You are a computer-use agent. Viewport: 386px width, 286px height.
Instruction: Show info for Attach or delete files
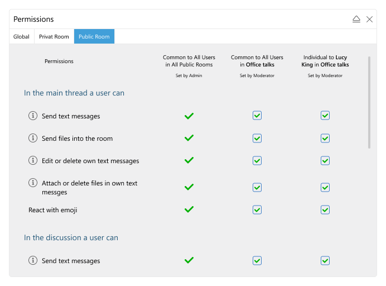(33, 183)
